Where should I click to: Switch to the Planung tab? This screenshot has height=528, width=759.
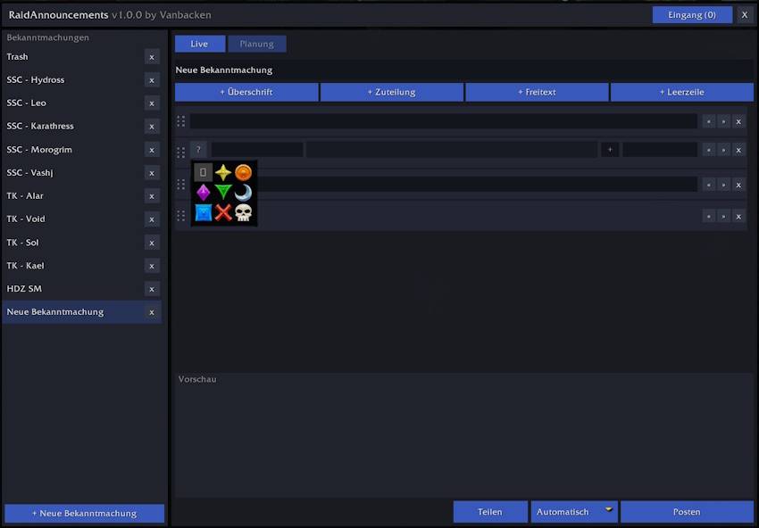256,44
